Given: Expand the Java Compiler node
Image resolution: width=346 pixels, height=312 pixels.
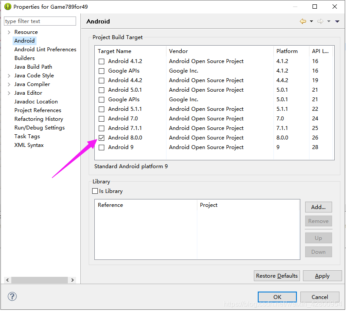Looking at the screenshot, I should coord(9,84).
